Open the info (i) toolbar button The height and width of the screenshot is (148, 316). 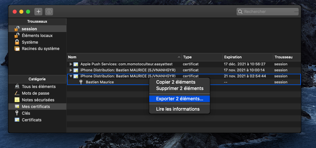(x=49, y=12)
